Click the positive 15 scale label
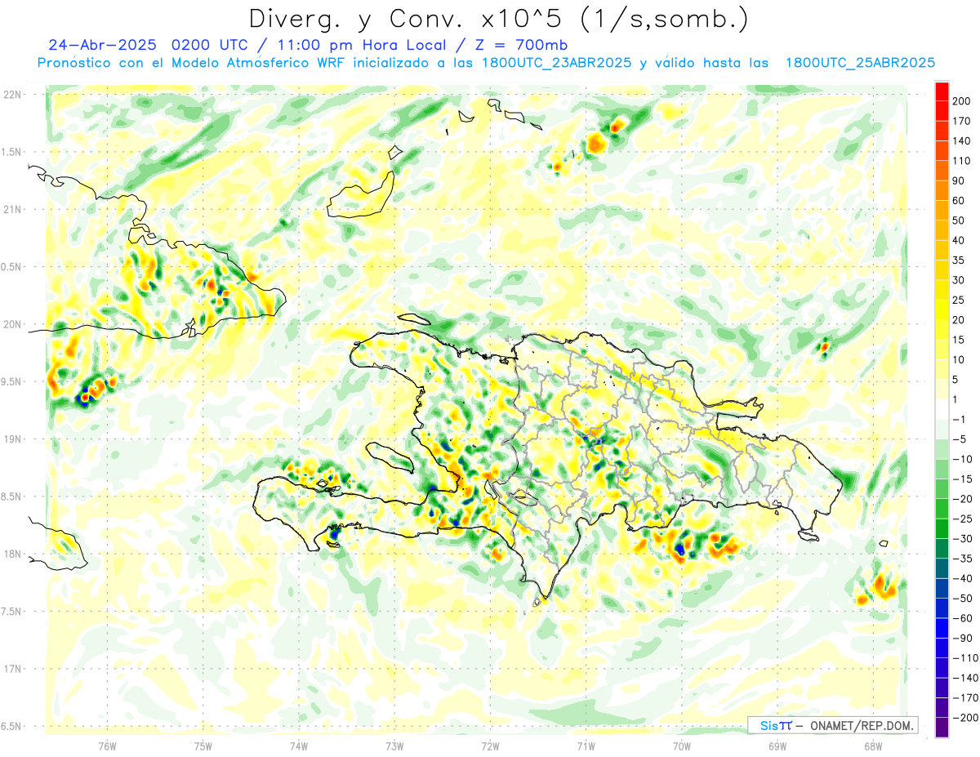 tap(959, 340)
